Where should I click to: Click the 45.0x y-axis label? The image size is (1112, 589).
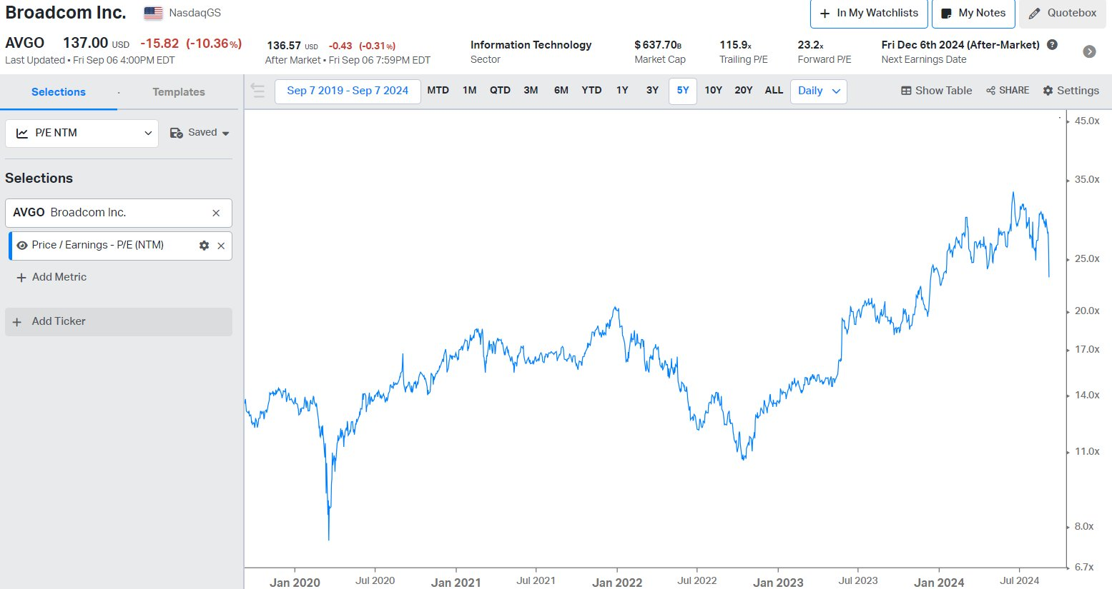[x=1087, y=121]
